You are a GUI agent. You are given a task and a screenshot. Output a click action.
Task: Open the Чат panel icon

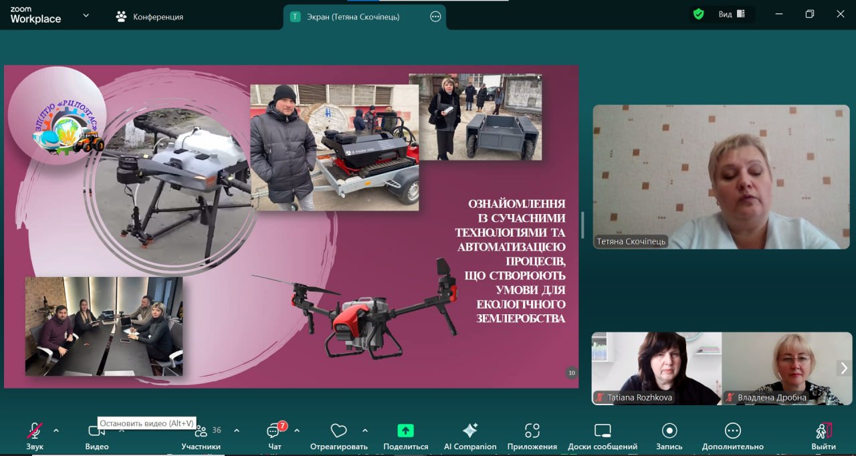[274, 431]
